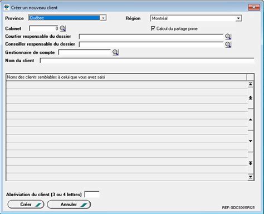Click the Gestionnaire de compte search icon
Image resolution: width=264 pixels, height=214 pixels.
[x=115, y=52]
